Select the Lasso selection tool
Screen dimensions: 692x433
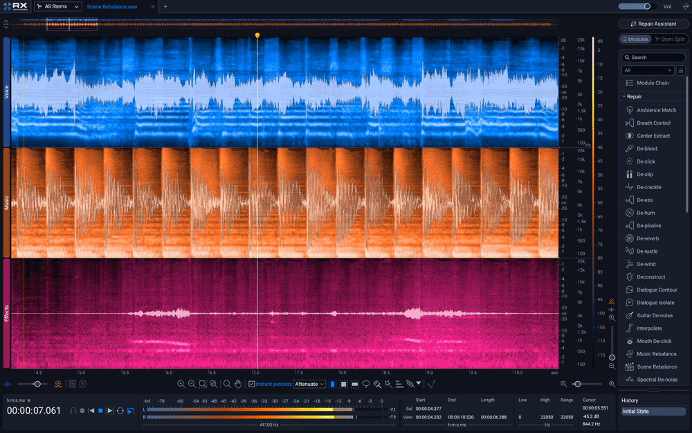tap(366, 384)
